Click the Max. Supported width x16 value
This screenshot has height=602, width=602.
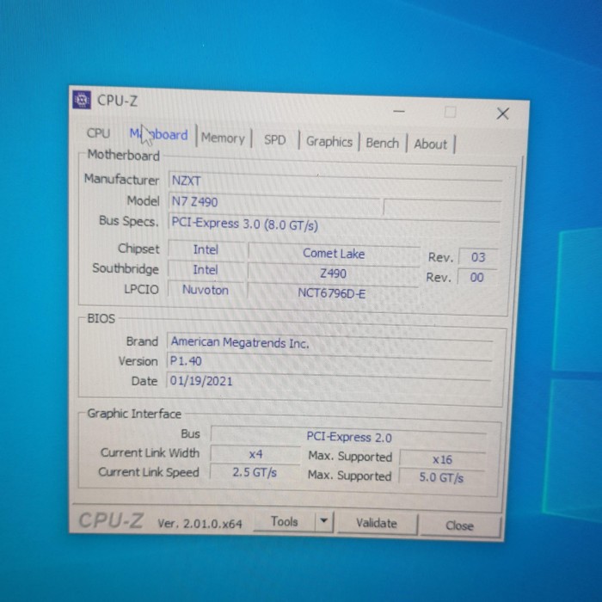[x=442, y=459]
